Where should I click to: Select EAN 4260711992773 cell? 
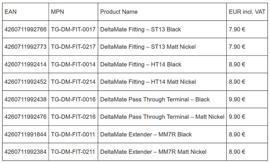click(x=25, y=47)
